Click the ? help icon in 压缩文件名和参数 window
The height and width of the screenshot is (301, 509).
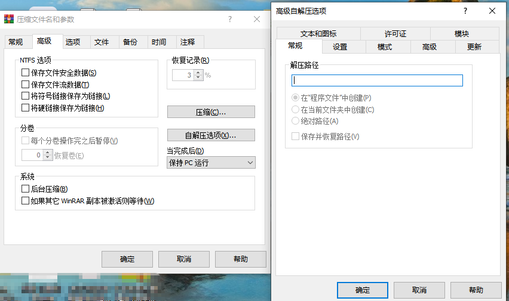tap(230, 19)
